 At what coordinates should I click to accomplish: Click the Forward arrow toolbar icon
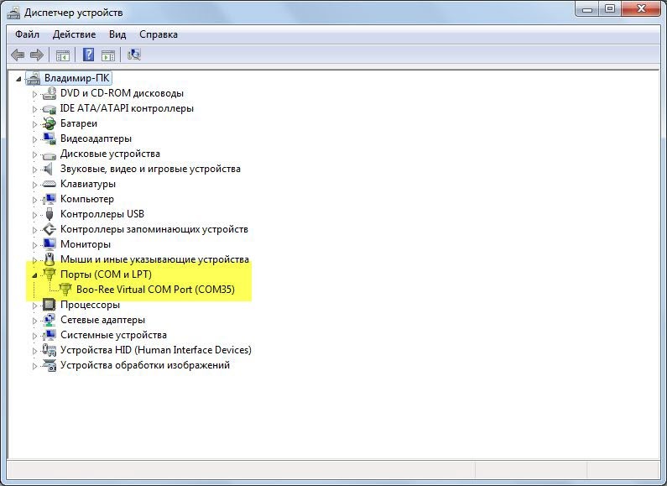click(x=37, y=55)
